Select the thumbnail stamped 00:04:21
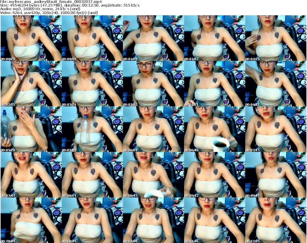Screen dimensions: 307x243 point(214,84)
